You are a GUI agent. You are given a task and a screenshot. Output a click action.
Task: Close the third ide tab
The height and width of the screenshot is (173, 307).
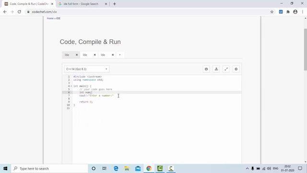113,55
